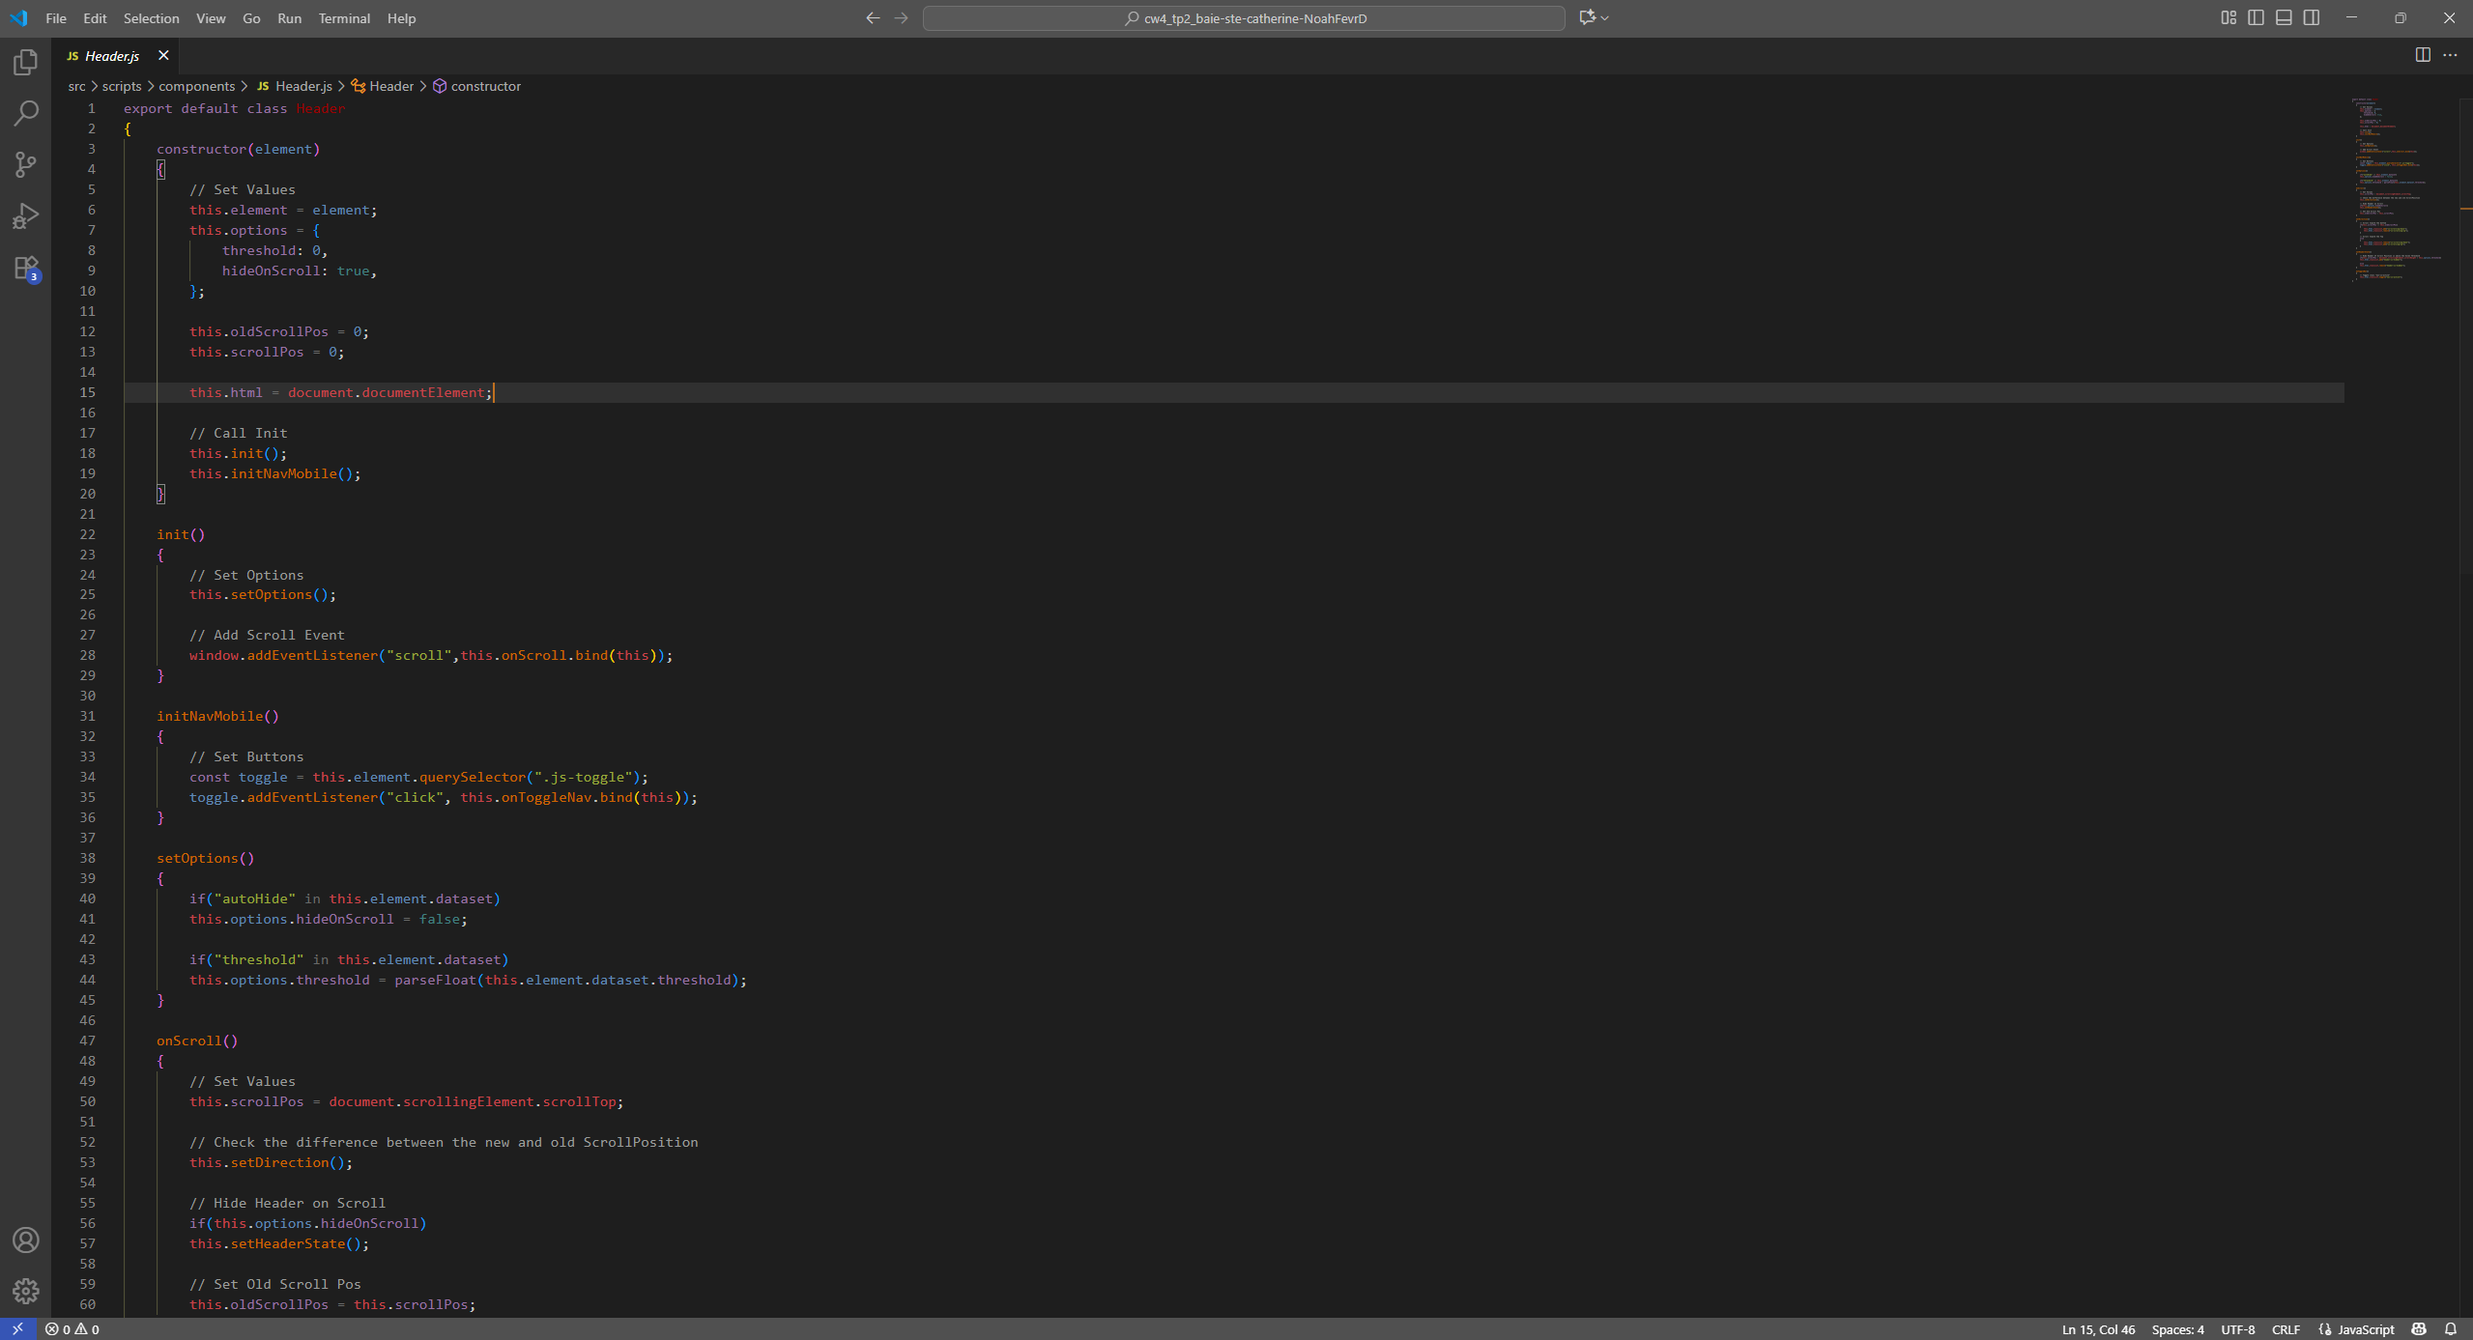Open Source Control view
Screen dimensions: 2473x1340
coord(26,164)
